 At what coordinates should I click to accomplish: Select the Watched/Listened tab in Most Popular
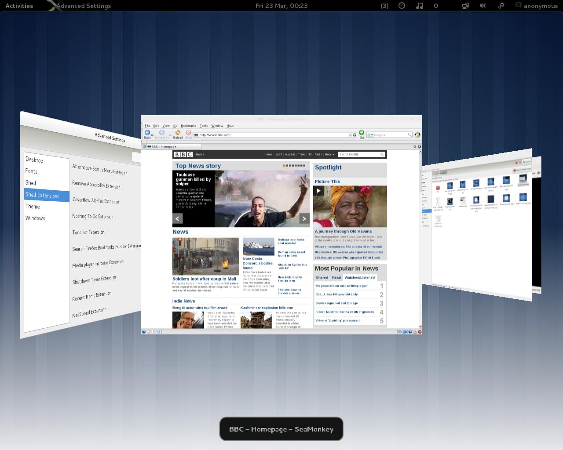(x=360, y=278)
